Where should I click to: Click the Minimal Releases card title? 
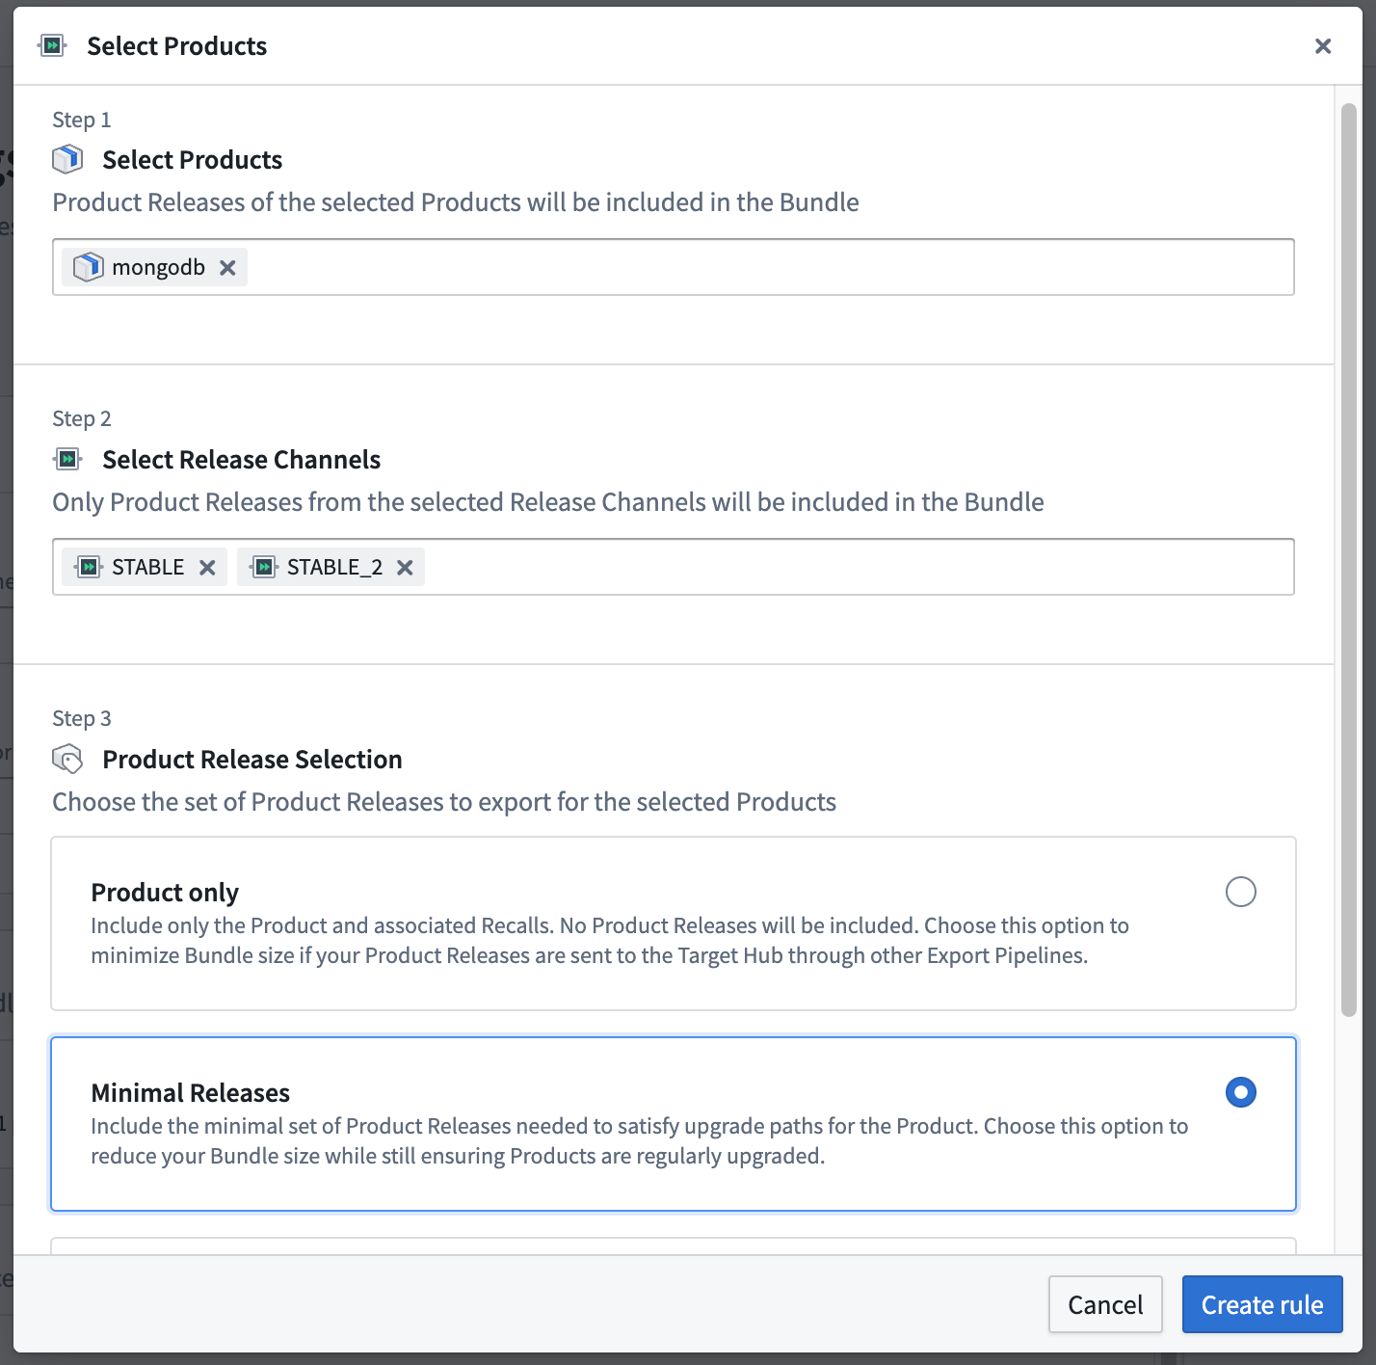[x=191, y=1092]
